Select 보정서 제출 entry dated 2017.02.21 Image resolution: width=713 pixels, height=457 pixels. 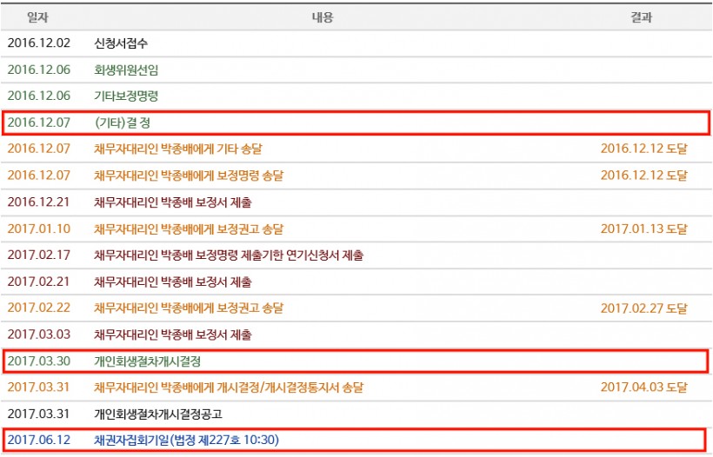(x=173, y=281)
